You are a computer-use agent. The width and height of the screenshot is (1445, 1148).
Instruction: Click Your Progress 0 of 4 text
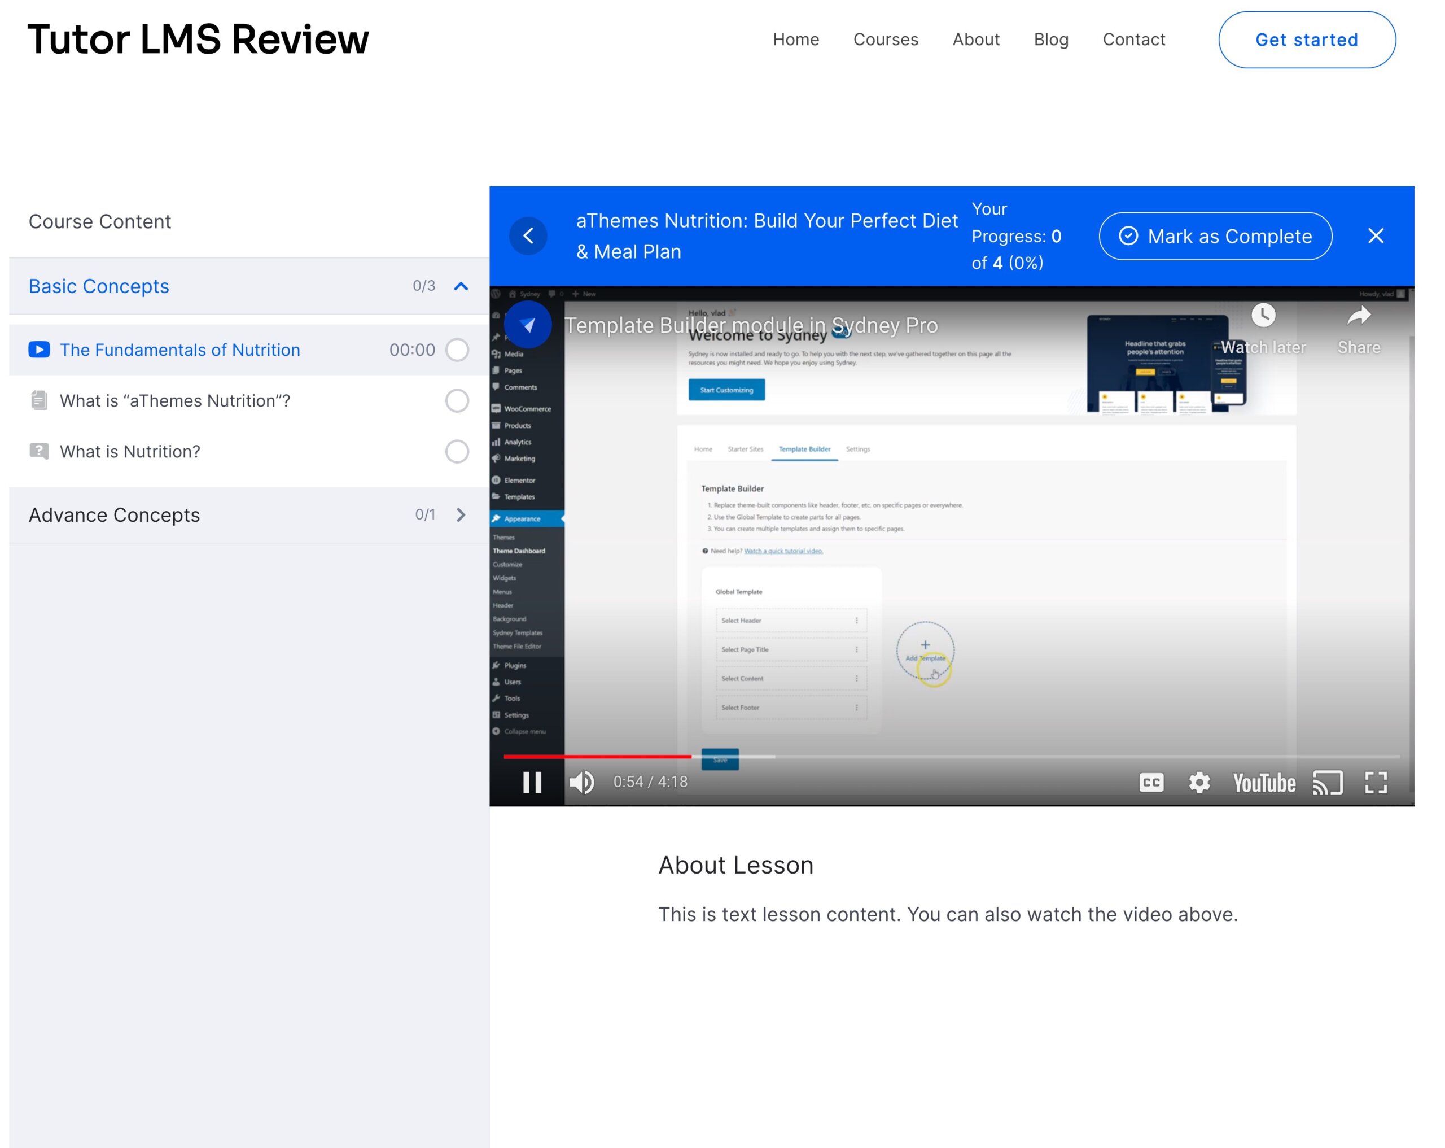(x=1016, y=236)
